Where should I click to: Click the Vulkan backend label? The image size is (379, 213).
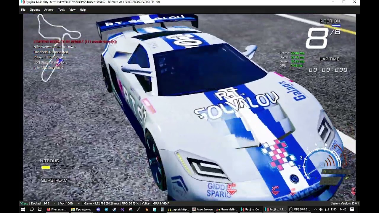(x=146, y=204)
